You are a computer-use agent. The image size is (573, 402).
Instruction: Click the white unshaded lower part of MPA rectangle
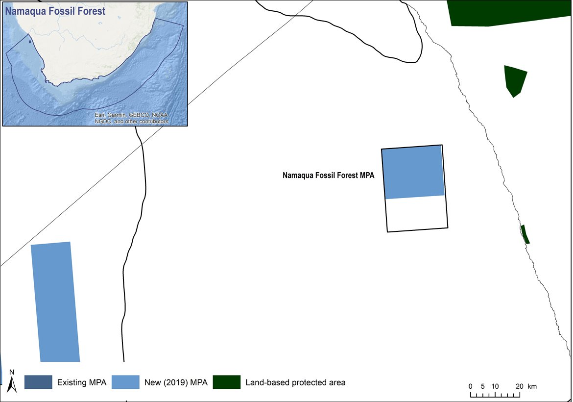tap(417, 214)
